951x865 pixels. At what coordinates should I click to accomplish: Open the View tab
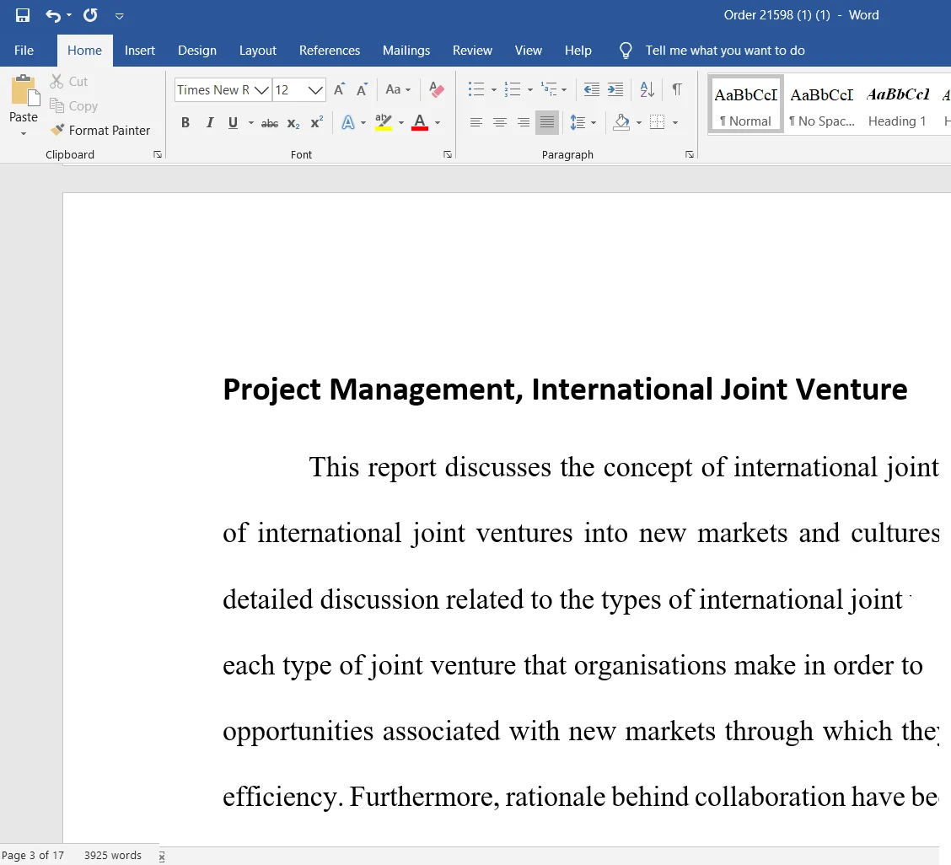[x=529, y=51]
